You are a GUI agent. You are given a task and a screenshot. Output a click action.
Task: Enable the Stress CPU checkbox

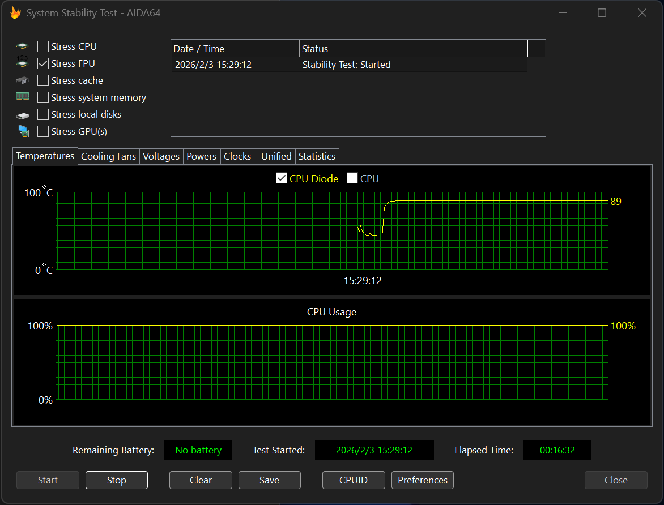tap(43, 46)
